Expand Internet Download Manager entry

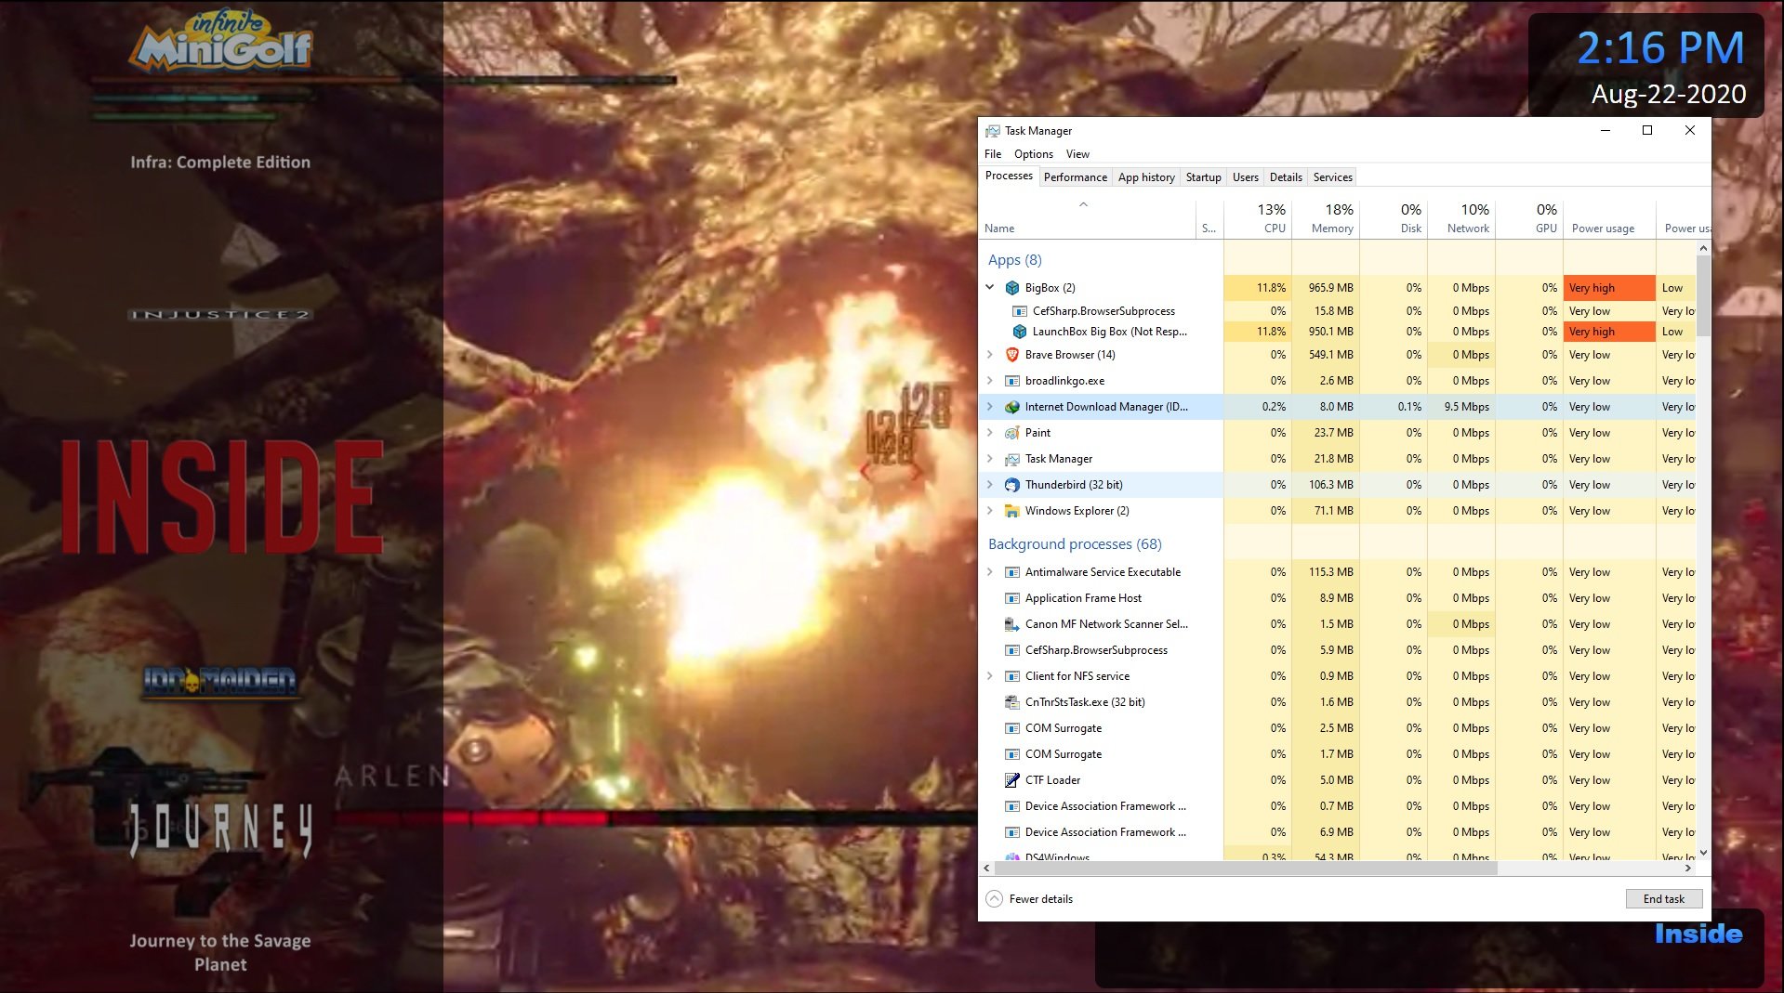[990, 407]
